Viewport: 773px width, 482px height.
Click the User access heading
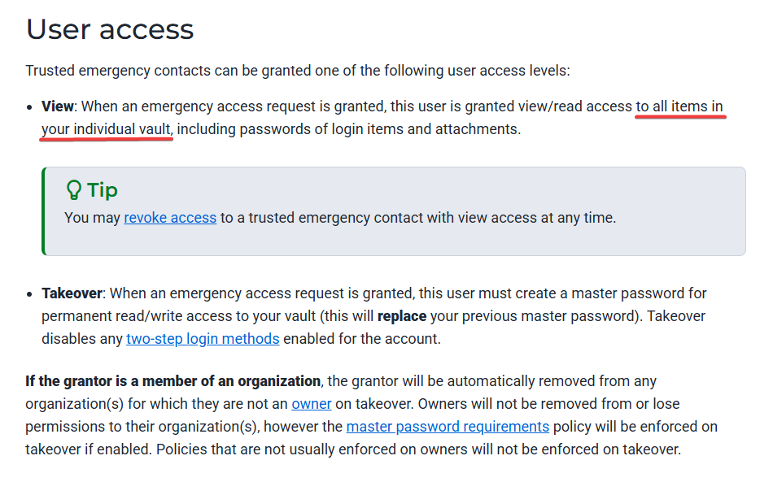tap(110, 29)
